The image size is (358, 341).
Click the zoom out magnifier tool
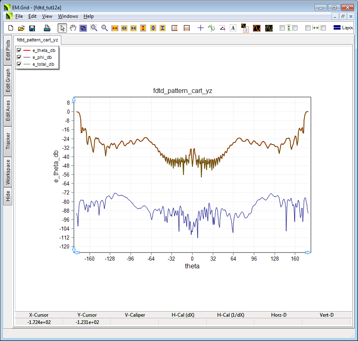pos(104,28)
